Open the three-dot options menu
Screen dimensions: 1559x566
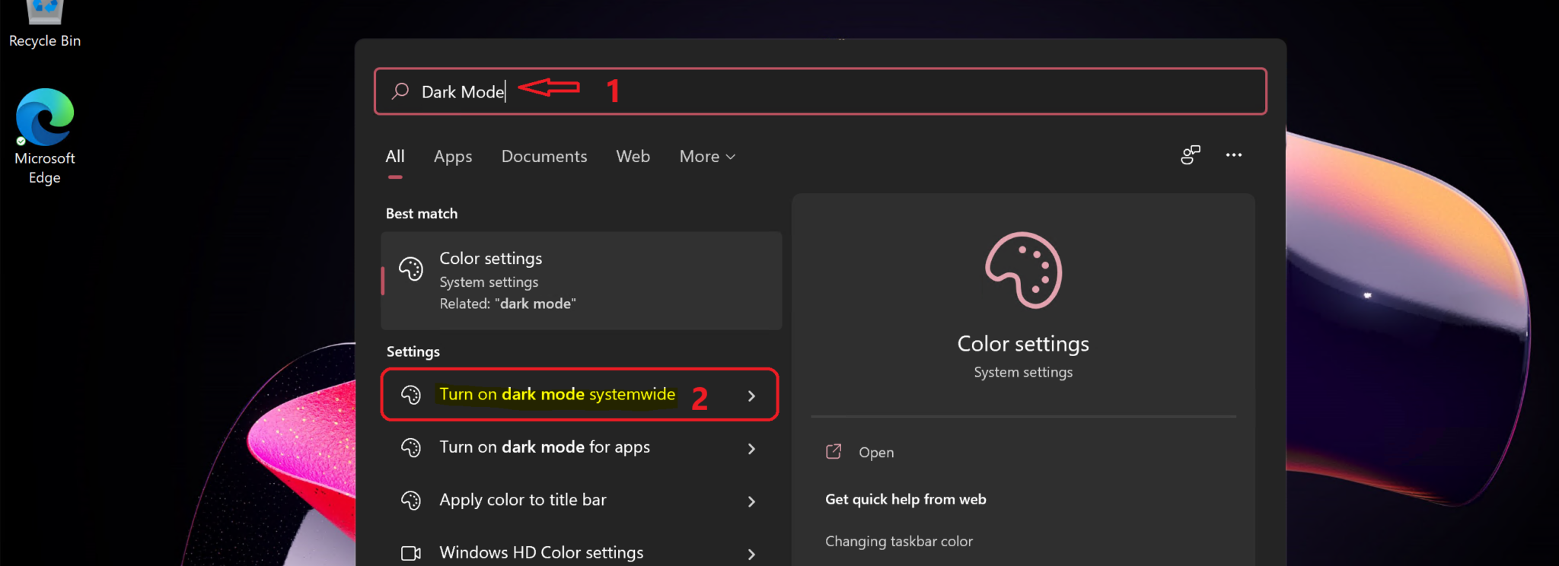tap(1234, 155)
